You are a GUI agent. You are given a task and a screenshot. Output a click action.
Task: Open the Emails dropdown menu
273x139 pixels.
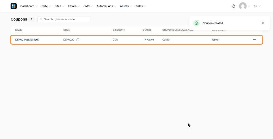74,6
